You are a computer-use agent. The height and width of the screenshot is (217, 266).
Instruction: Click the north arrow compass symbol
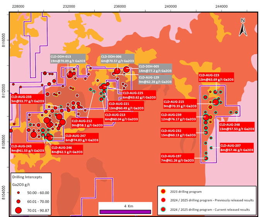tap(242, 27)
